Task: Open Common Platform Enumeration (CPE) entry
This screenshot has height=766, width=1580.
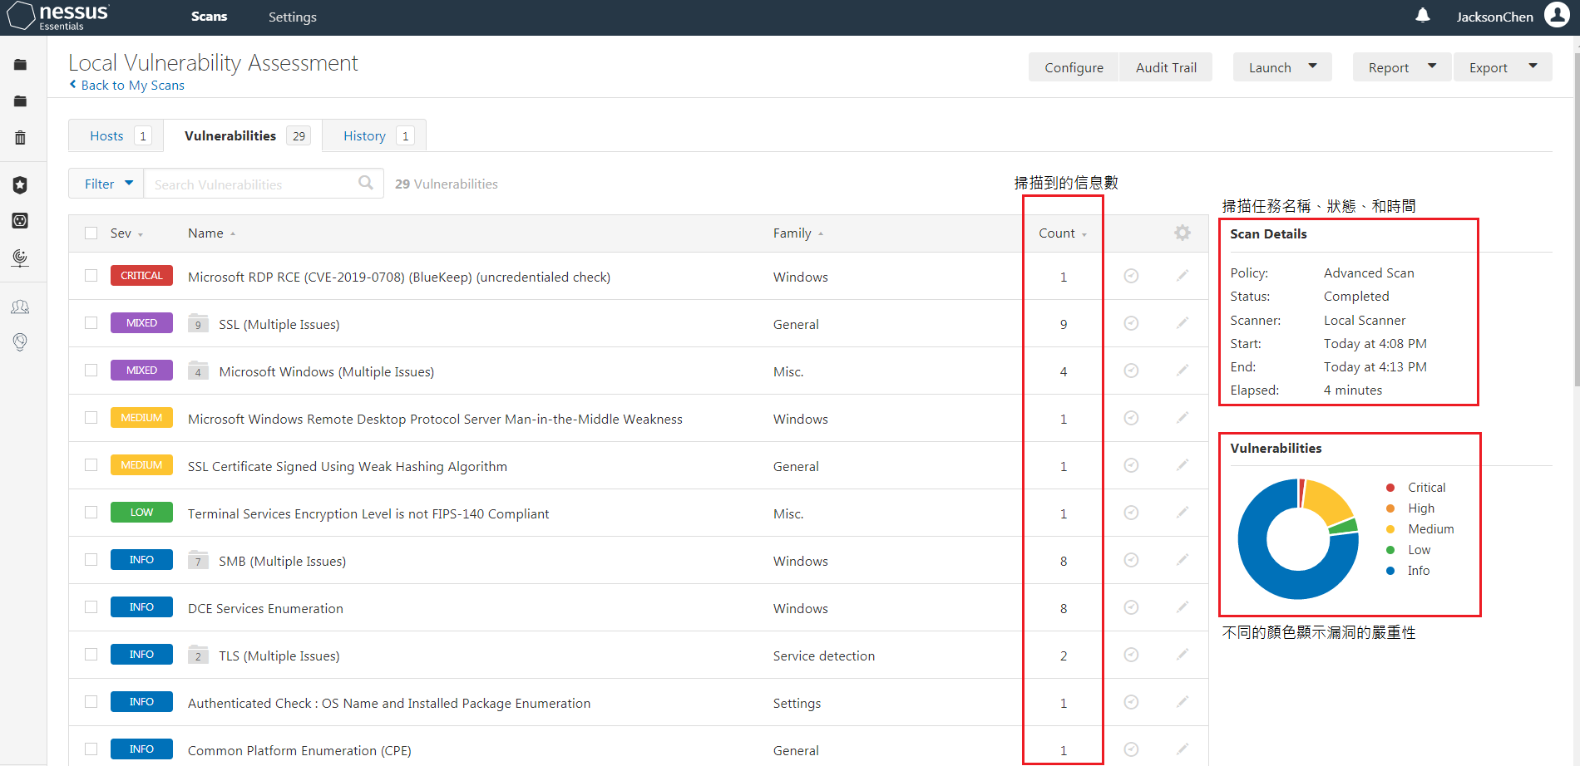Action: point(299,750)
